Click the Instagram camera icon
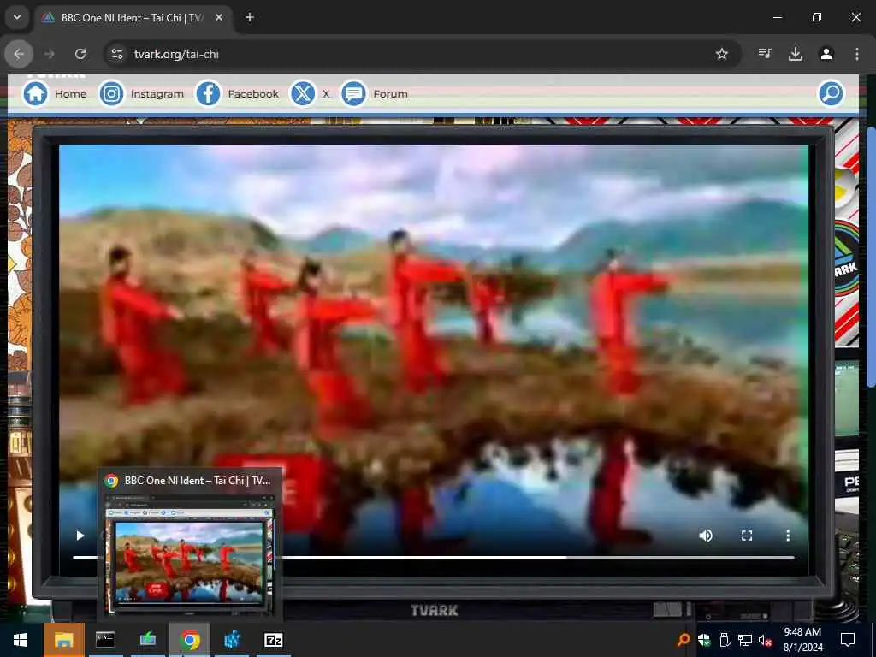The image size is (876, 657). click(x=112, y=93)
